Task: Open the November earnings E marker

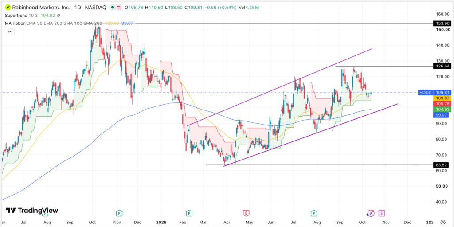Action: pos(119,214)
